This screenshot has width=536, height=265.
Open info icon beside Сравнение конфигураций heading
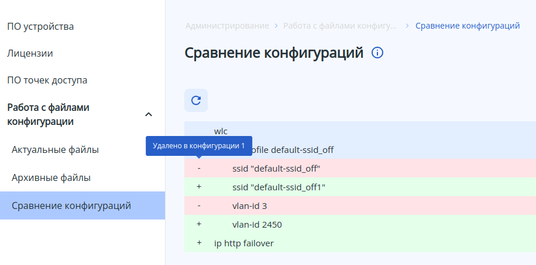pyautogui.click(x=377, y=53)
